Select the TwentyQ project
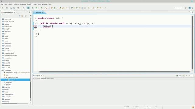The width and height of the screenshot is (195, 109). (x=7, y=99)
